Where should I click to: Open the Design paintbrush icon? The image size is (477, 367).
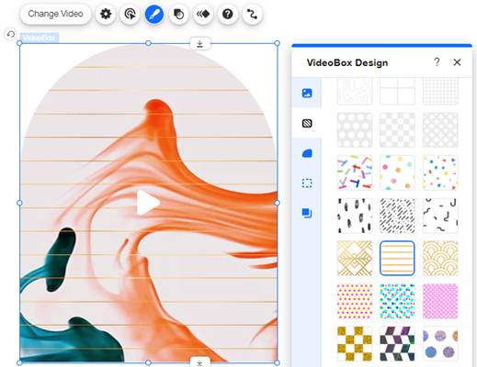[154, 14]
